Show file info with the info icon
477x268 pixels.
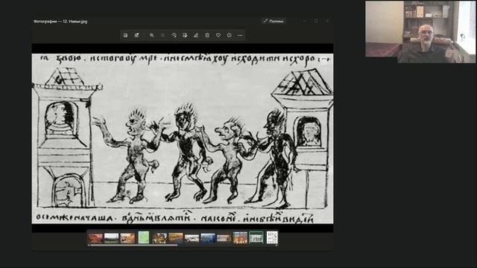229,35
